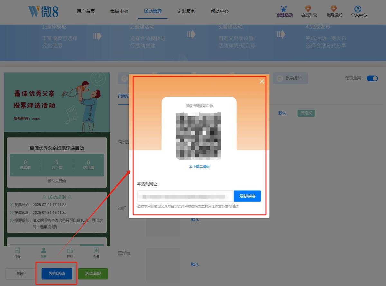
Task: Select 排行 tab in phone preview
Action: [70, 253]
